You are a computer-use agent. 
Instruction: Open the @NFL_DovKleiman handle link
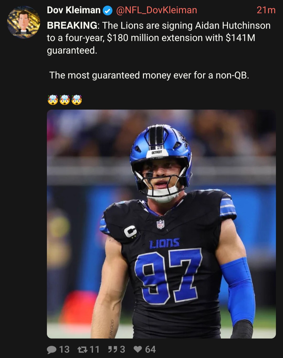point(156,10)
